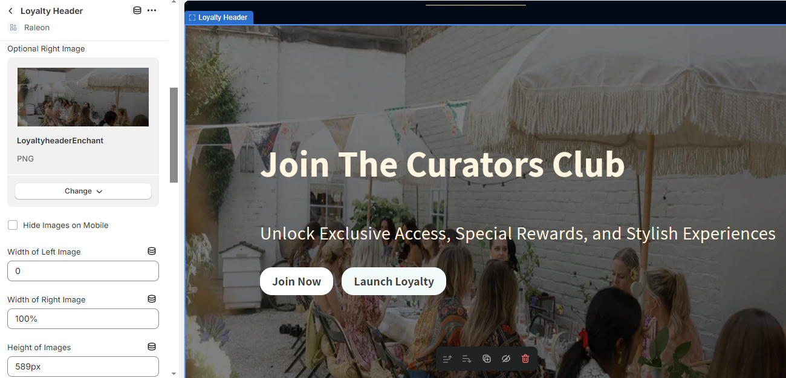The image size is (786, 378).
Task: Move section up in floating toolbar
Action: coord(447,359)
